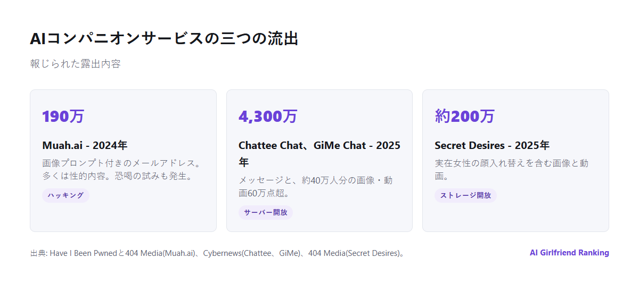Click the ハッキング tag
This screenshot has width=639, height=282.
(x=65, y=195)
